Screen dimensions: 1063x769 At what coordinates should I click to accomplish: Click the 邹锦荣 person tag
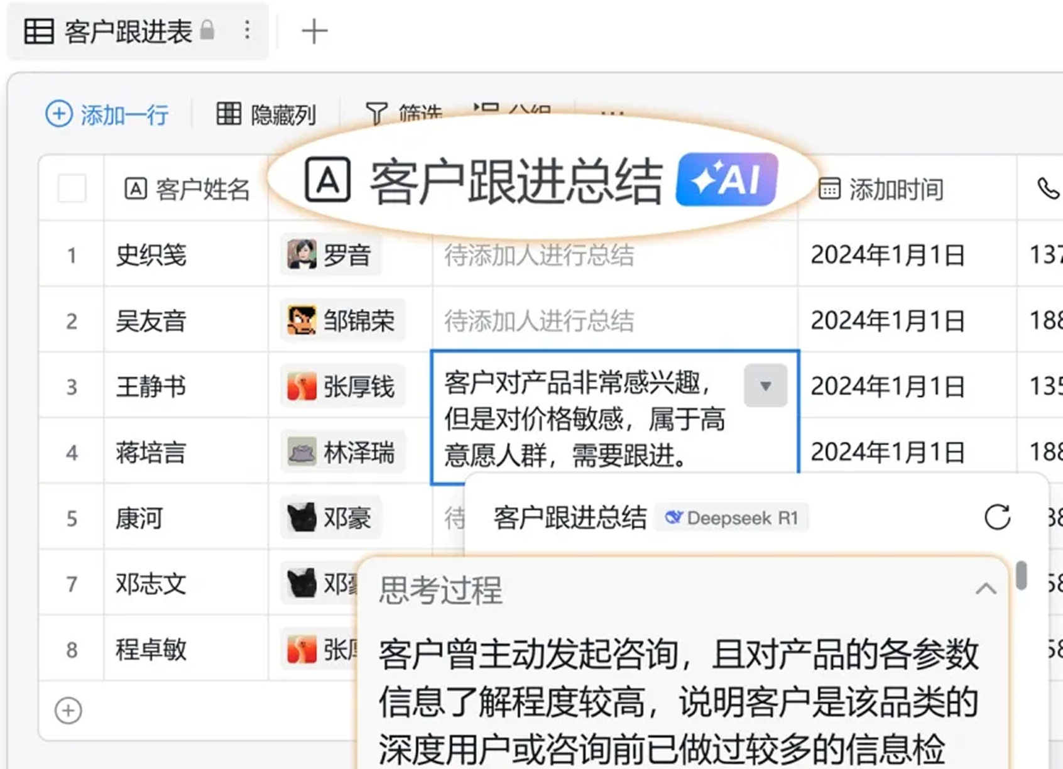point(342,320)
